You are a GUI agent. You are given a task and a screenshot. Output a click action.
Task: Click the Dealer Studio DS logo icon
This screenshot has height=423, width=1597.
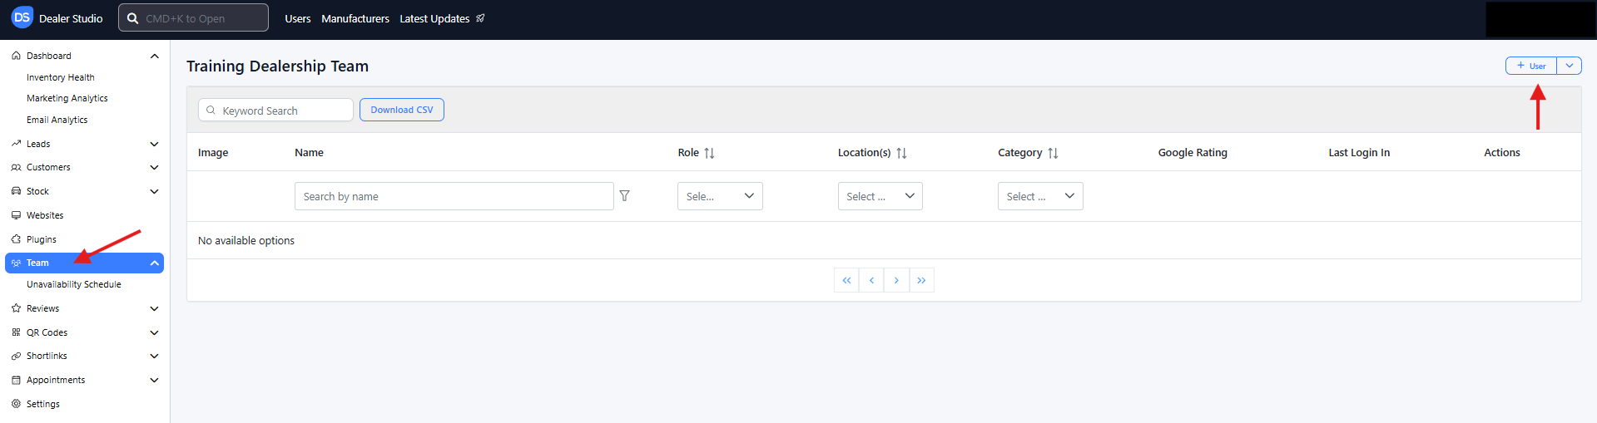tap(22, 17)
